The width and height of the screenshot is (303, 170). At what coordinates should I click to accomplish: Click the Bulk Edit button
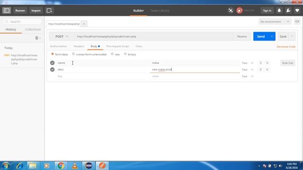288,63
